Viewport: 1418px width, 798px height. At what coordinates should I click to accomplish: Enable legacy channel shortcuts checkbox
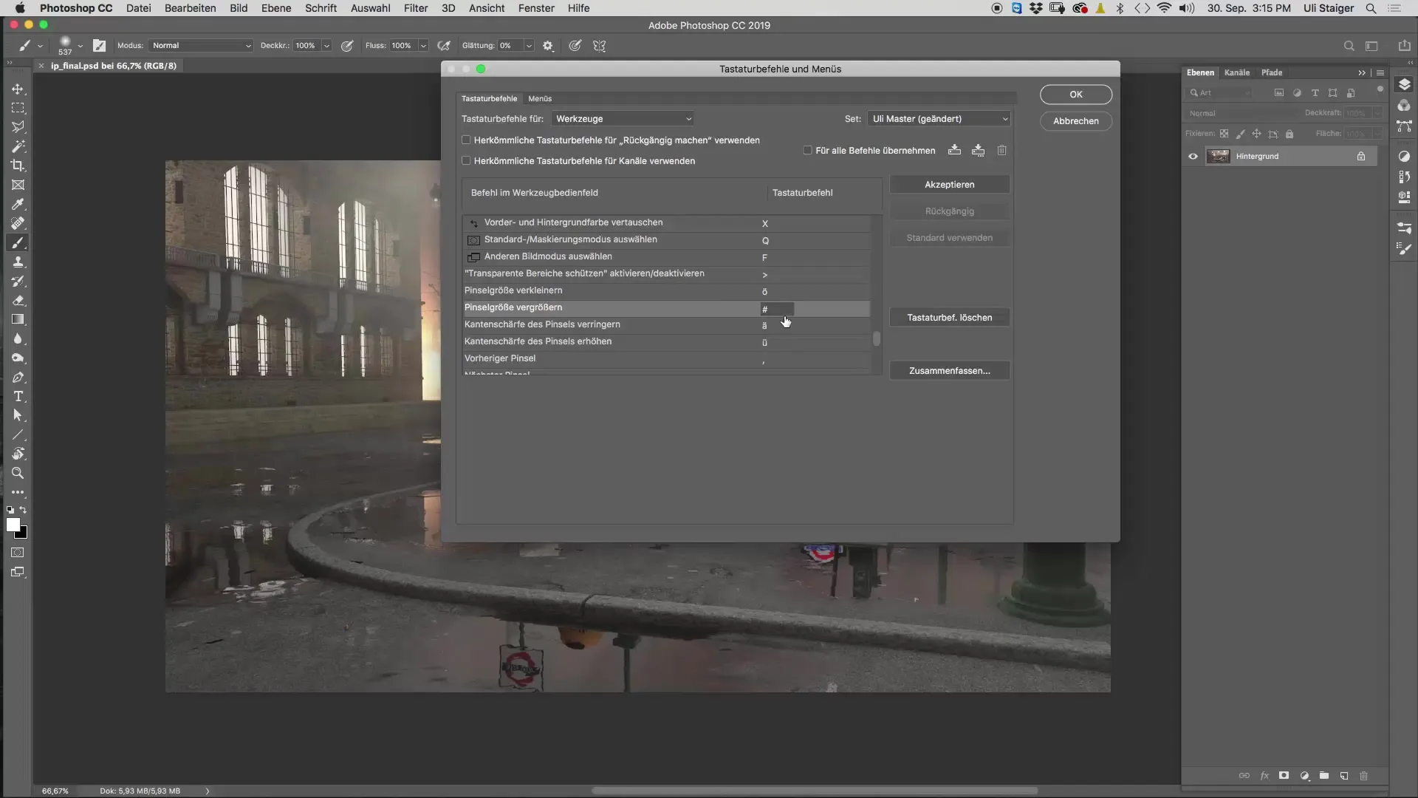(x=466, y=160)
